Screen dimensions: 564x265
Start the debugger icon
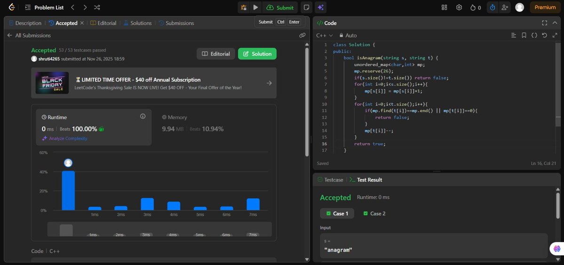243,8
